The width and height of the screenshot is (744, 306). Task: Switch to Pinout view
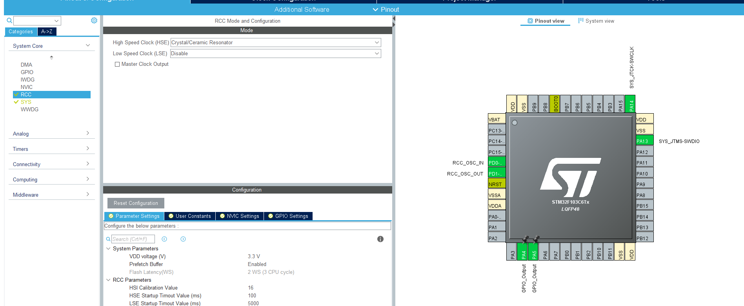(x=546, y=21)
